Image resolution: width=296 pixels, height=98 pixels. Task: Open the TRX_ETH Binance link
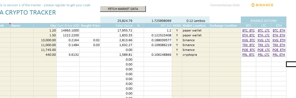pos(279,45)
